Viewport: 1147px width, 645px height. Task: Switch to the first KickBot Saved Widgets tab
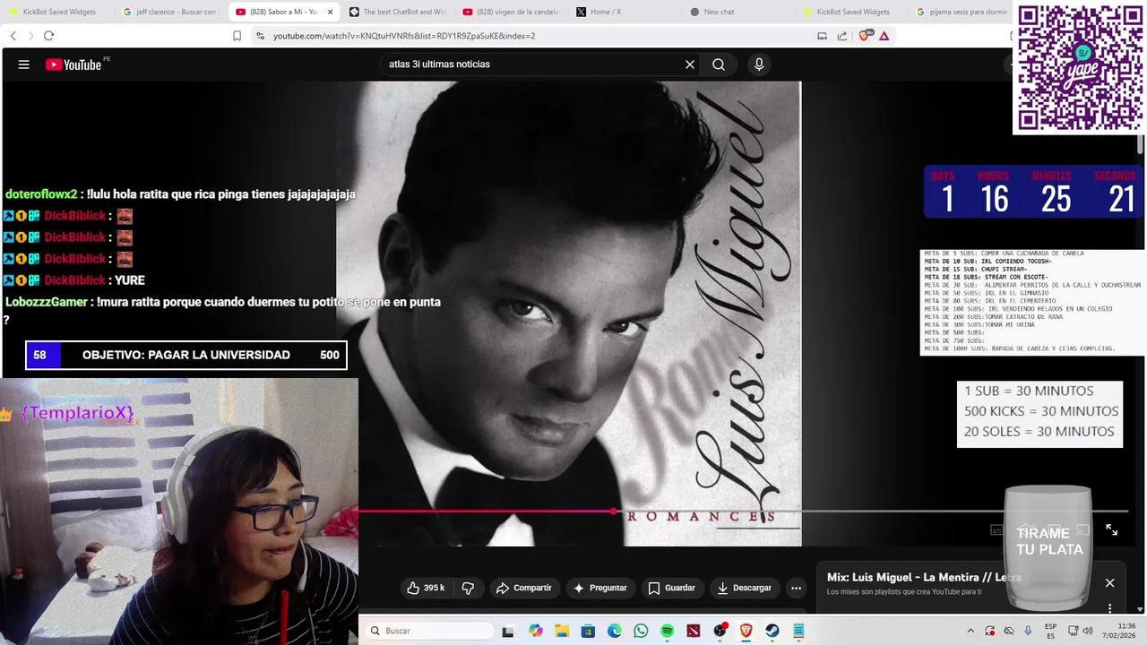pyautogui.click(x=54, y=12)
